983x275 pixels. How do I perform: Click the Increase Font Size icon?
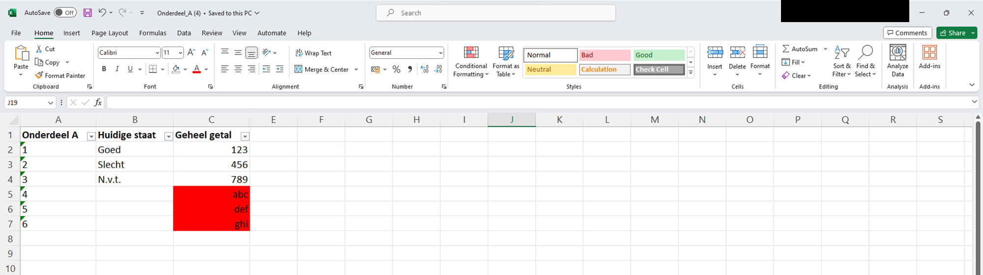[191, 53]
